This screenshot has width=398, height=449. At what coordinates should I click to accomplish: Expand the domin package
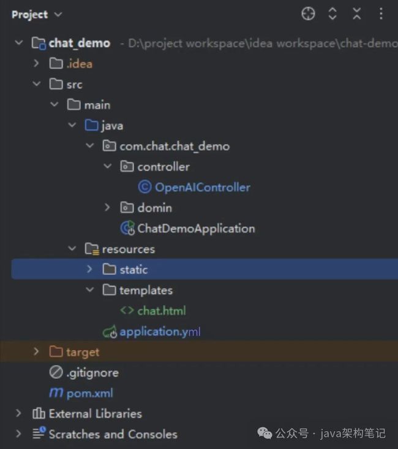click(x=107, y=207)
